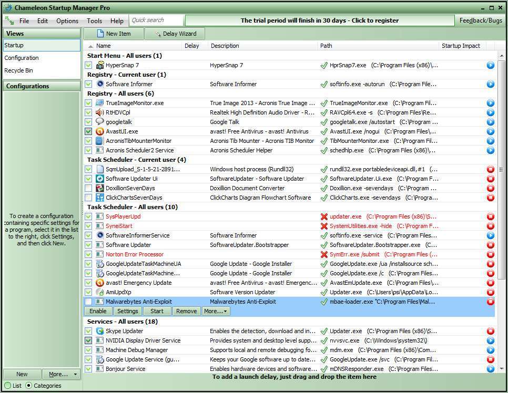Launch the Delay Wizard
The width and height of the screenshot is (508, 393).
(x=175, y=34)
